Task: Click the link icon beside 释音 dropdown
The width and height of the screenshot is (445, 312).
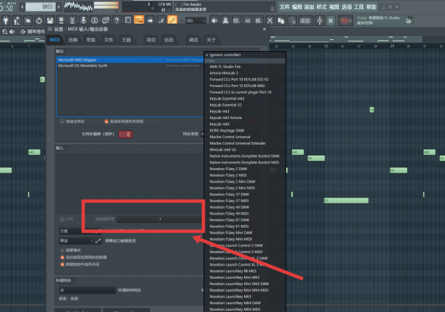Action: 98,241
